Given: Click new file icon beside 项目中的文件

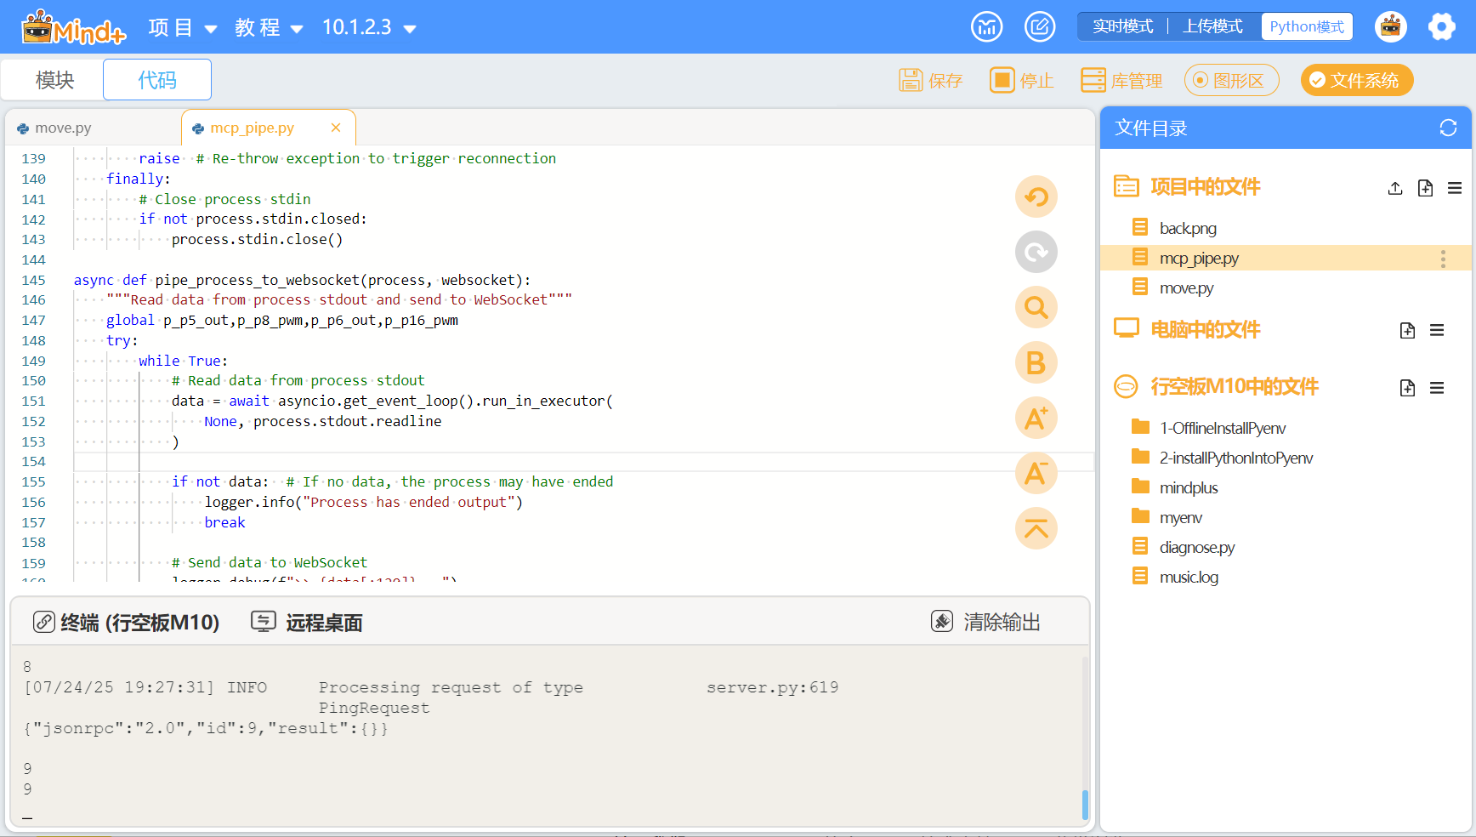Looking at the screenshot, I should (1426, 188).
